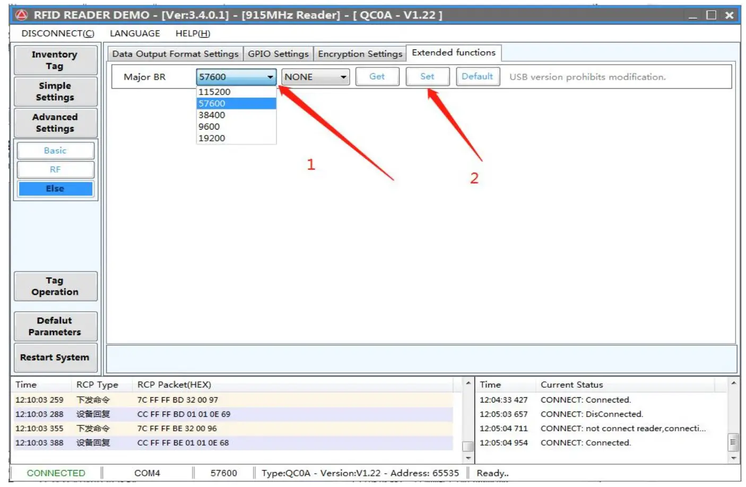The image size is (746, 487).
Task: Select the Basic sub-option
Action: 55,150
